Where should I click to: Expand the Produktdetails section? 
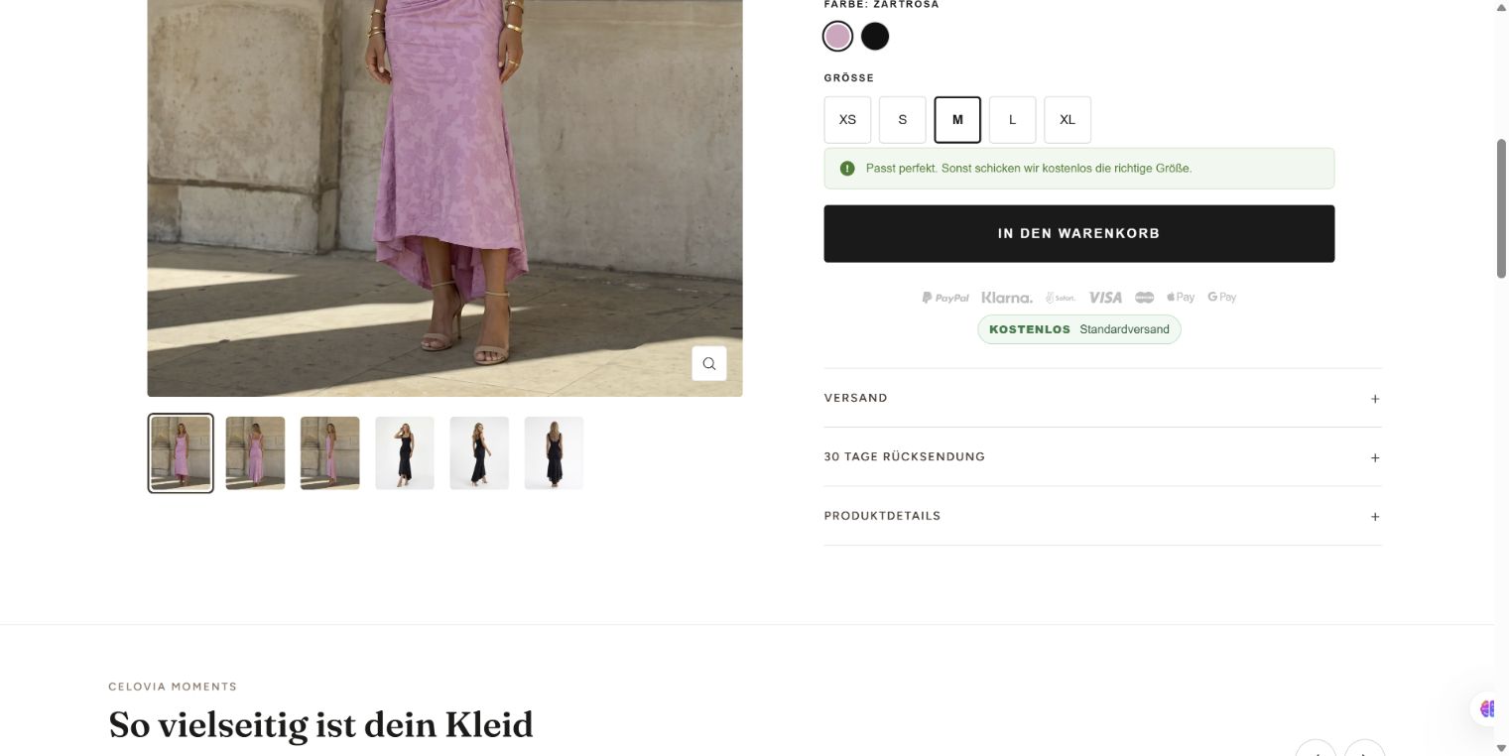1102,516
